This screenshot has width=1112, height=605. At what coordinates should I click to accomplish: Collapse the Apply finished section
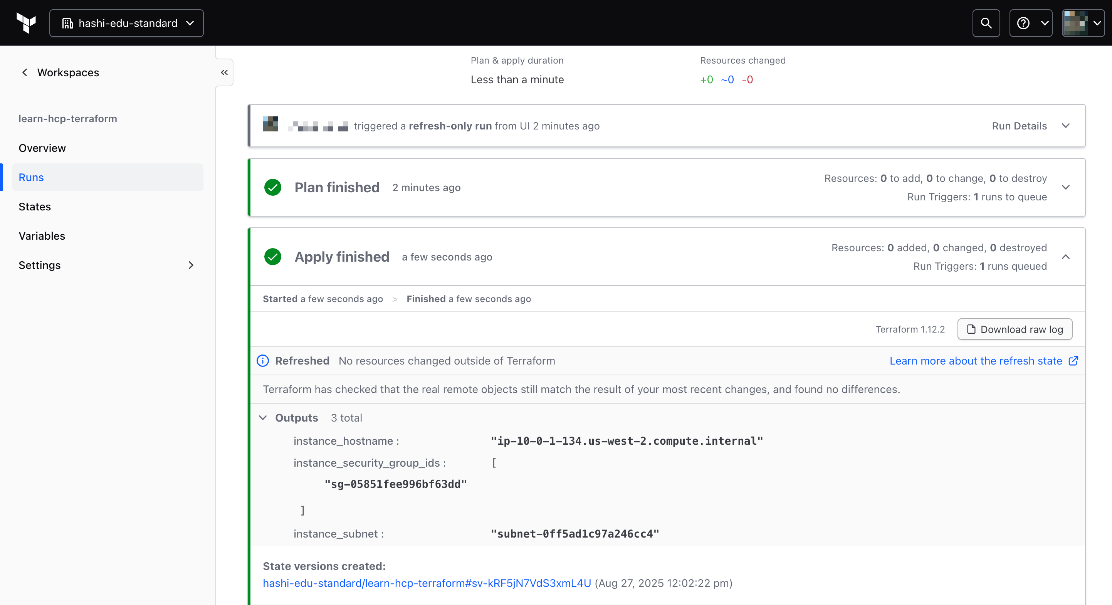(1066, 257)
